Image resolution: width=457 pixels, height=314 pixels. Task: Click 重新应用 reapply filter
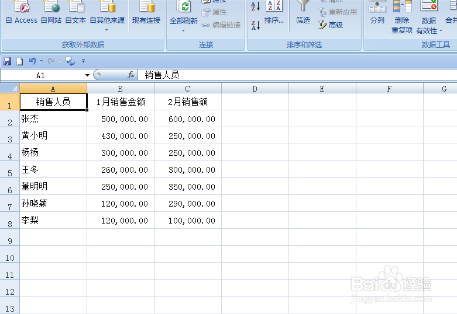pos(338,12)
